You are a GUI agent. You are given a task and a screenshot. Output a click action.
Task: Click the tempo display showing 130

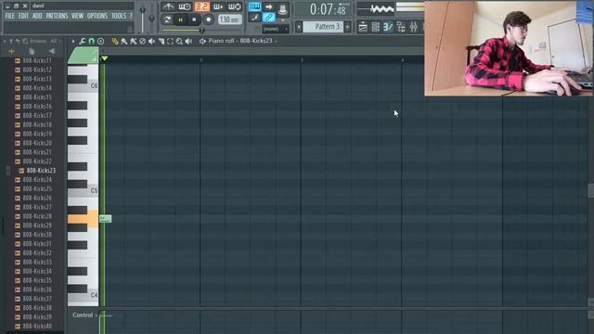click(230, 19)
